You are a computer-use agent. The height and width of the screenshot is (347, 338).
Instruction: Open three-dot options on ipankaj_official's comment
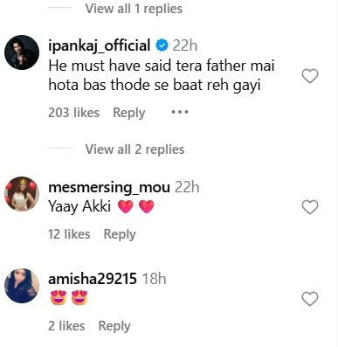coord(180,112)
